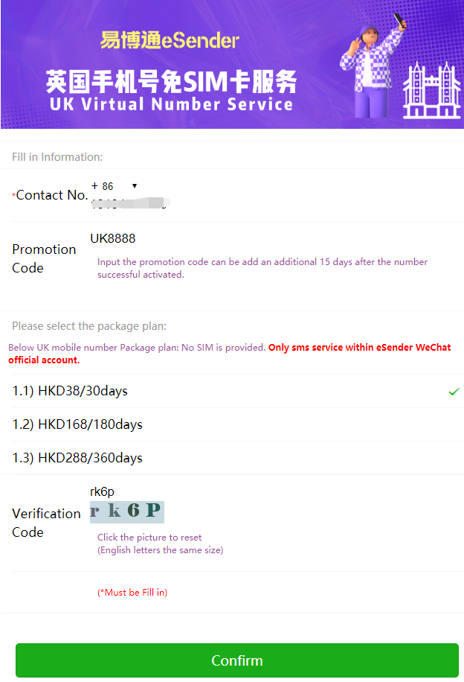Select the HKD38/30days package plan
The image size is (464, 682).
tap(237, 391)
